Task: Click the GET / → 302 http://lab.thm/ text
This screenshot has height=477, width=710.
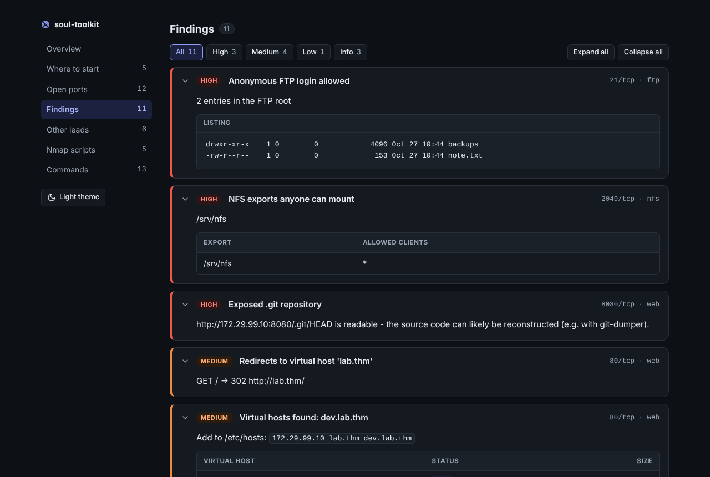Action: [x=250, y=381]
